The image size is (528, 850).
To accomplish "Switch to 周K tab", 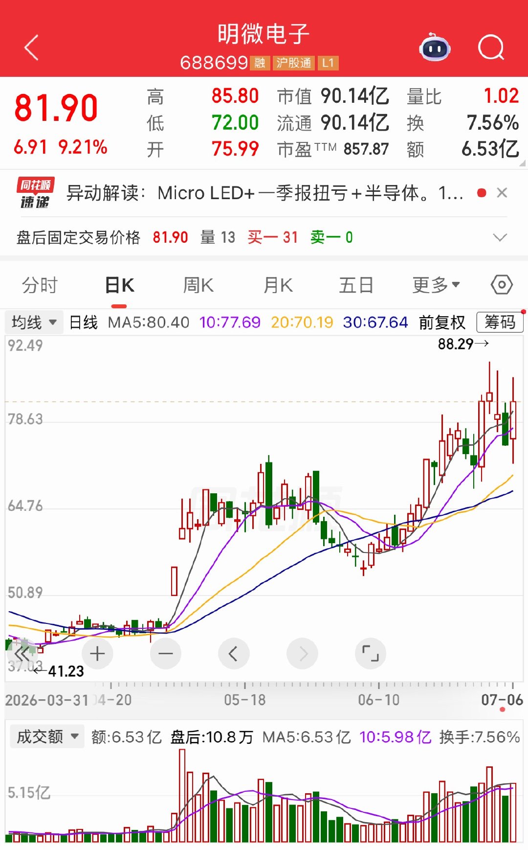I will (198, 285).
